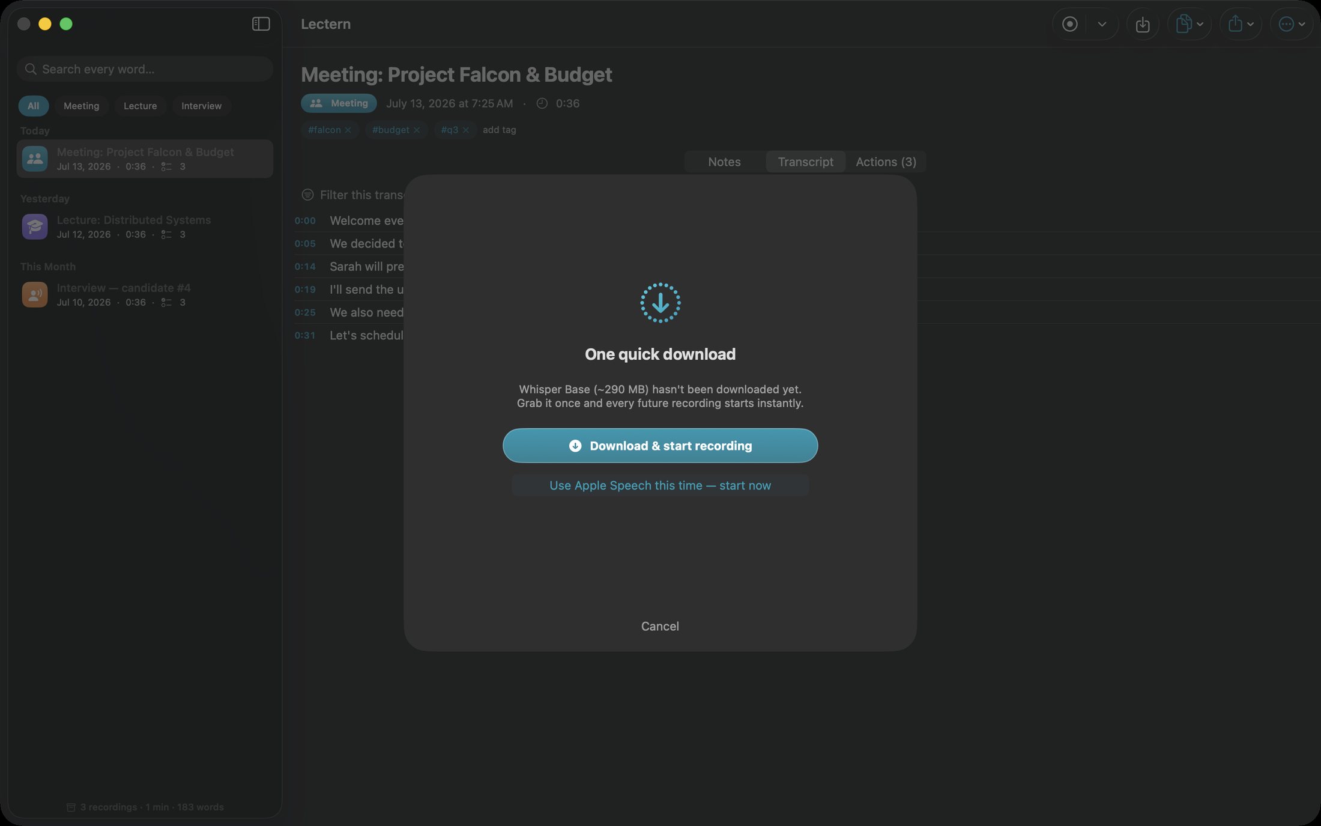The image size is (1321, 826).
Task: Click the blue Meeting type badge under title
Action: click(x=339, y=103)
